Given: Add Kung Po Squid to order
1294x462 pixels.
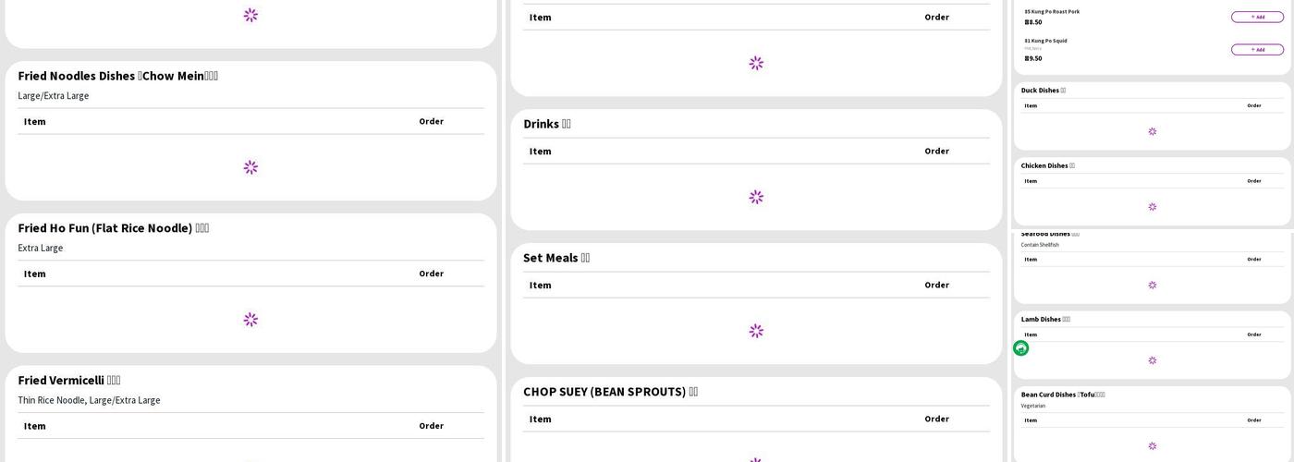Looking at the screenshot, I should tap(1257, 50).
